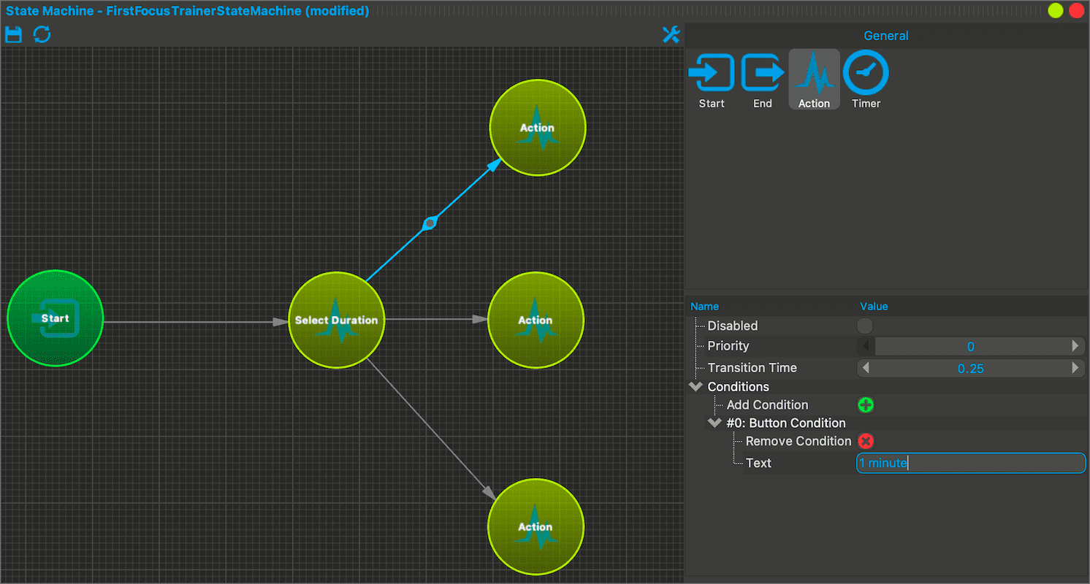Pick the Timer node type in palette

coord(866,80)
